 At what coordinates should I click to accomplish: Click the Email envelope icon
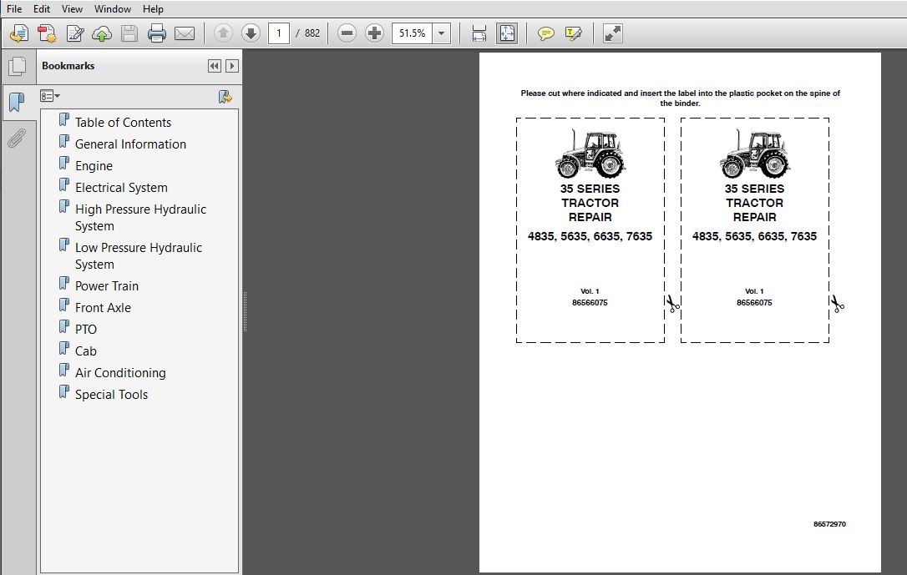[x=185, y=33]
